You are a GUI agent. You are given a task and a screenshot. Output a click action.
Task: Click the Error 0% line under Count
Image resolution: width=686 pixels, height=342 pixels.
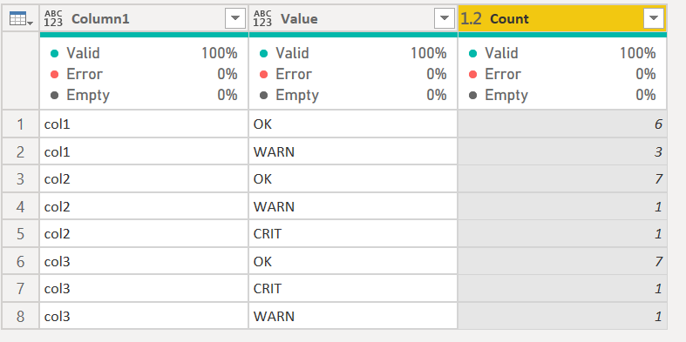[562, 74]
